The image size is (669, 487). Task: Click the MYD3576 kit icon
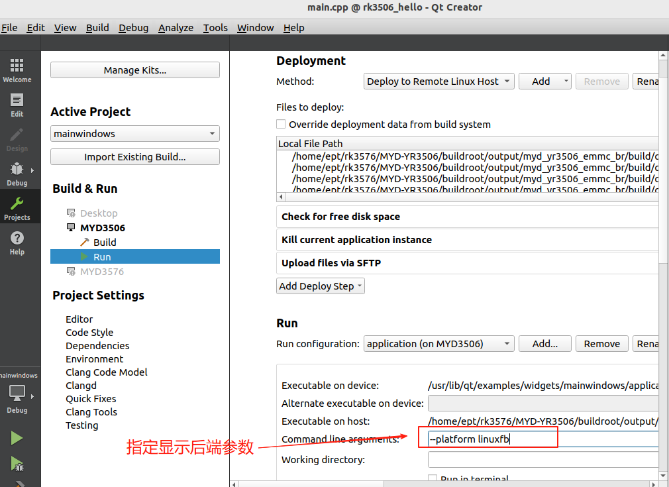coord(71,271)
